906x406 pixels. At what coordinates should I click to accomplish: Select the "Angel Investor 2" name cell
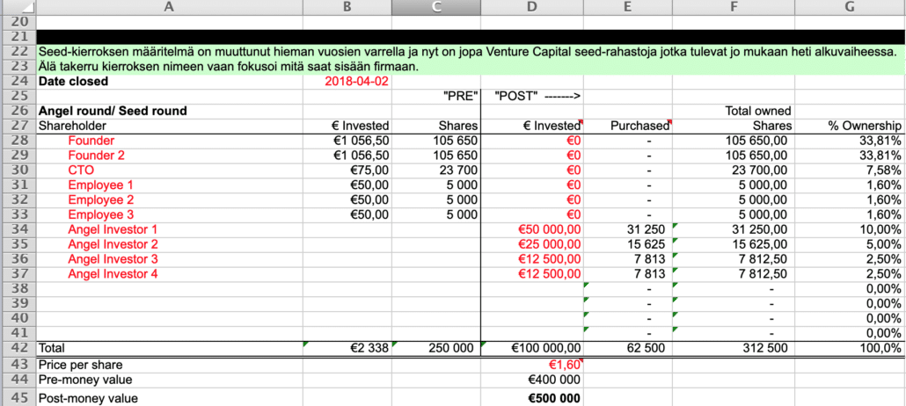tap(169, 244)
